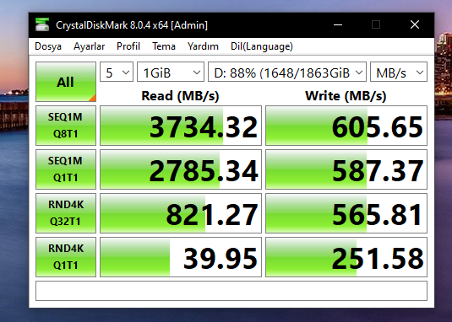The width and height of the screenshot is (452, 322).
Task: Open the Profil menu
Action: tap(128, 46)
